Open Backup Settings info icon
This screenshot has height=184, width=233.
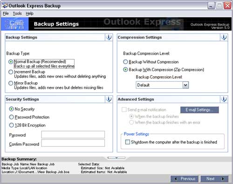pos(109,37)
